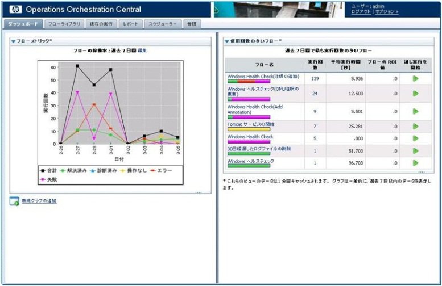Run the 30日経過したログファイルの削除 flow

point(415,151)
